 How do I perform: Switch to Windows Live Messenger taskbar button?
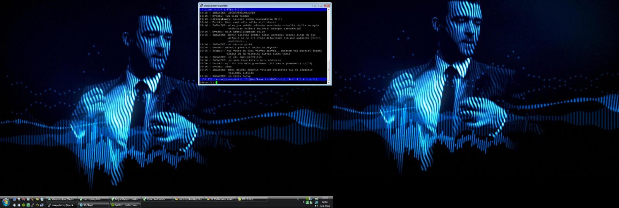tap(62, 199)
